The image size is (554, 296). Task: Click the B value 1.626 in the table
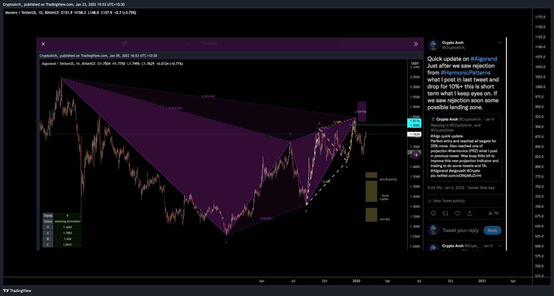pyautogui.click(x=67, y=239)
